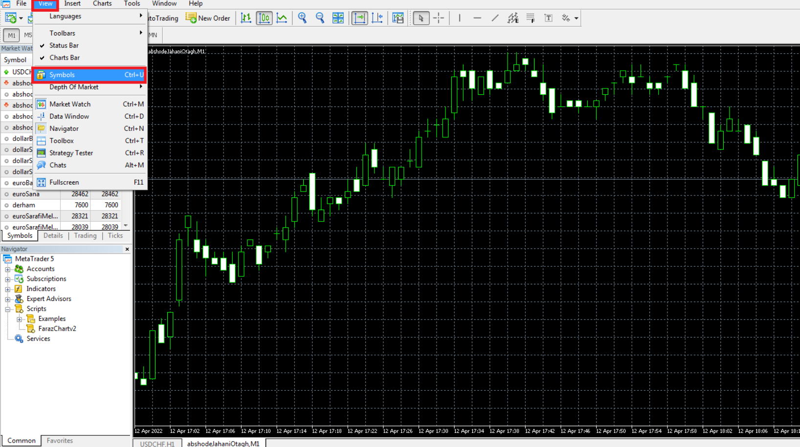Toggle auto scroll chart icon

pos(359,18)
